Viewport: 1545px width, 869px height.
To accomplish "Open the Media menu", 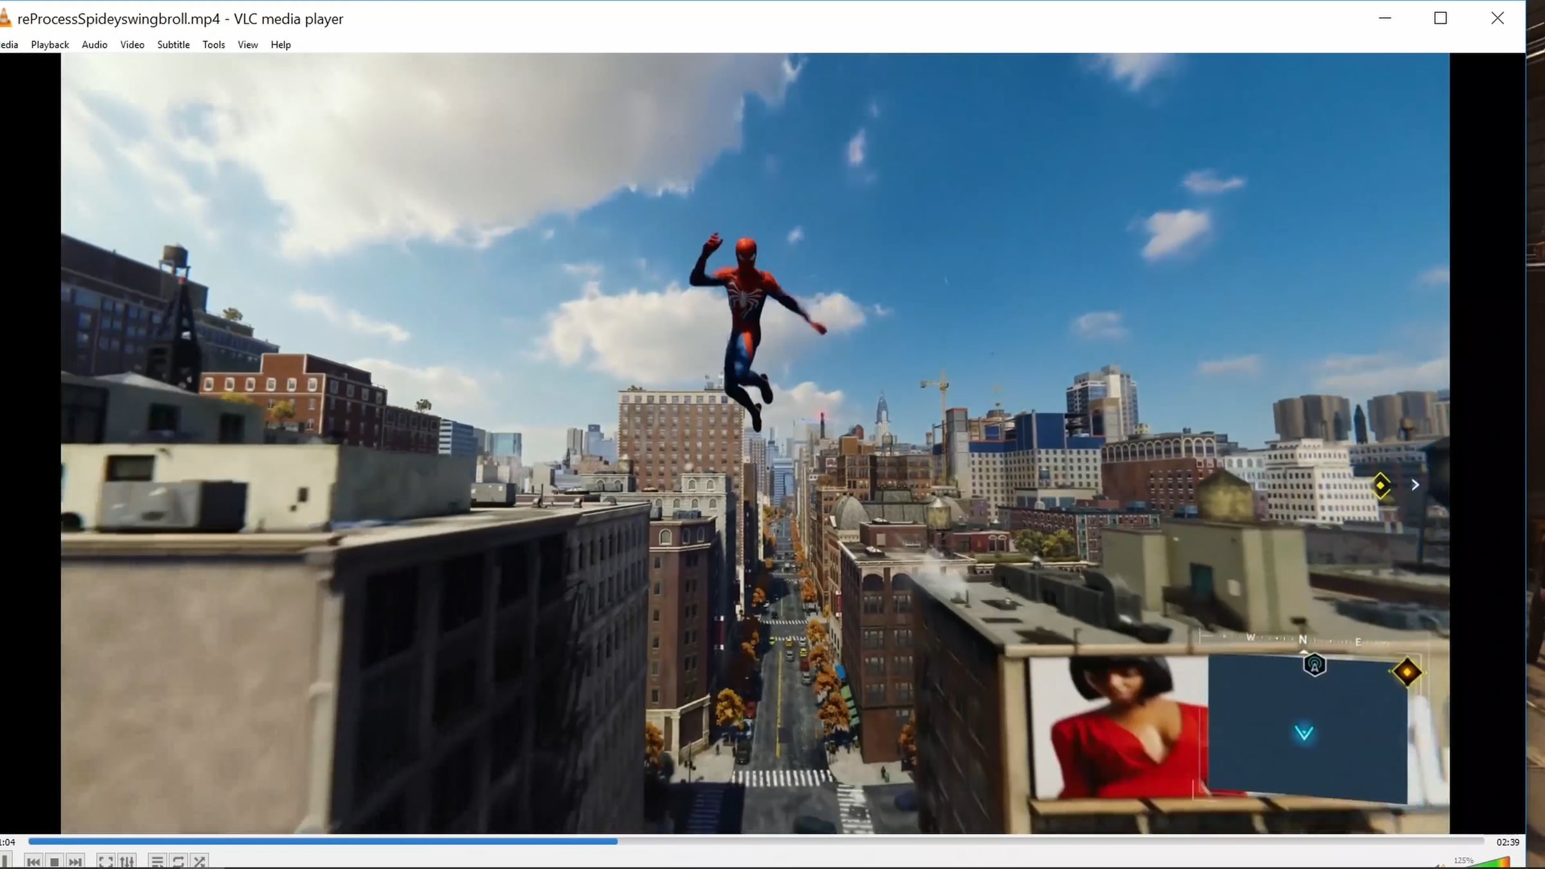I will (x=9, y=44).
